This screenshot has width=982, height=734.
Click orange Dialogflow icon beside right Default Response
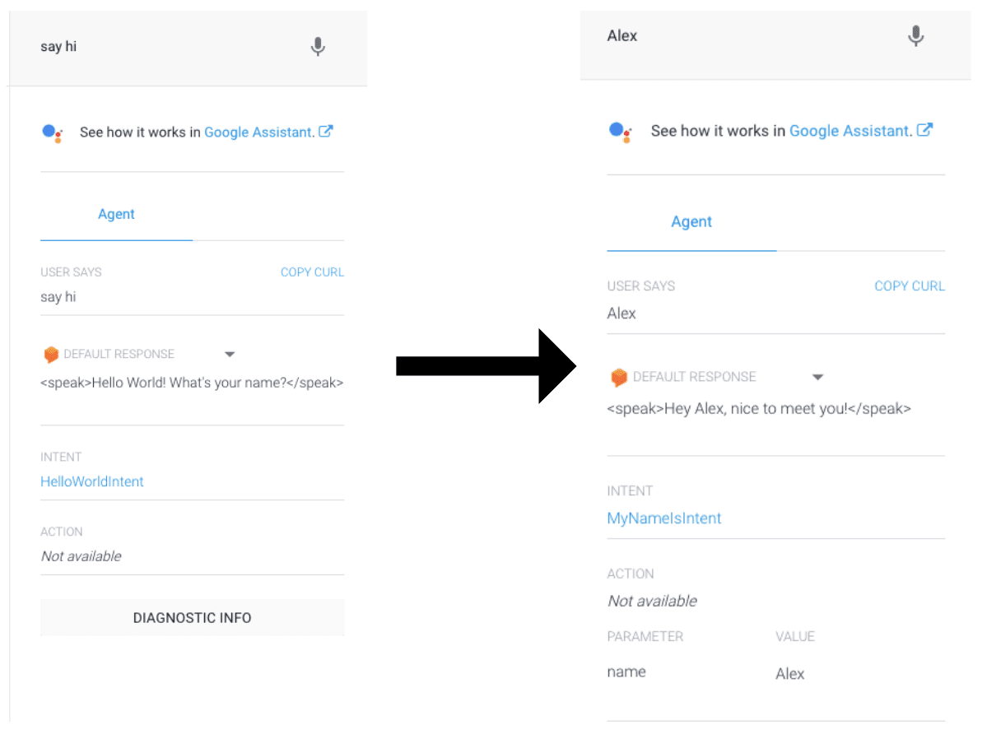[x=619, y=377]
